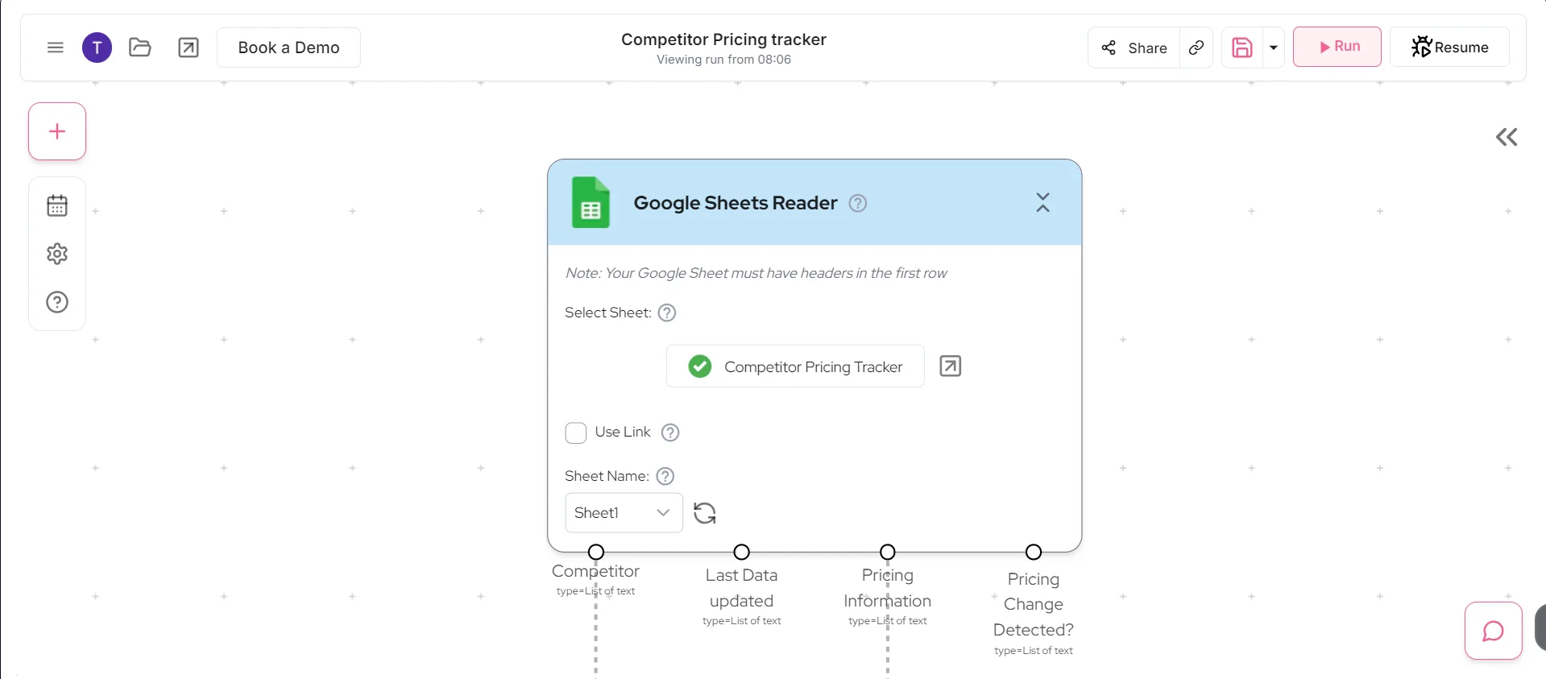
Task: Select the Competitor Pricing Tracker sheet button
Action: (x=795, y=366)
